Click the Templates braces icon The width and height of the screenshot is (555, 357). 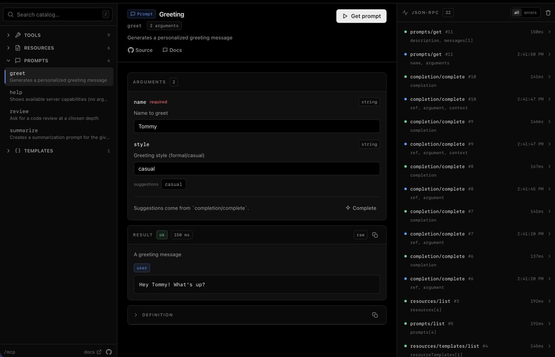[18, 151]
